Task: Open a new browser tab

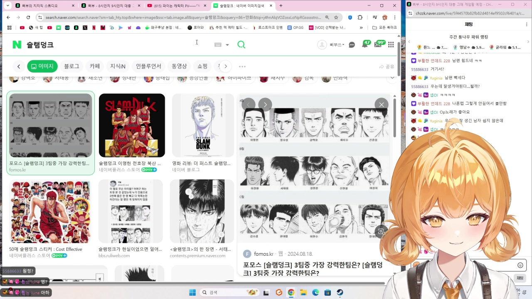Action: [x=281, y=6]
